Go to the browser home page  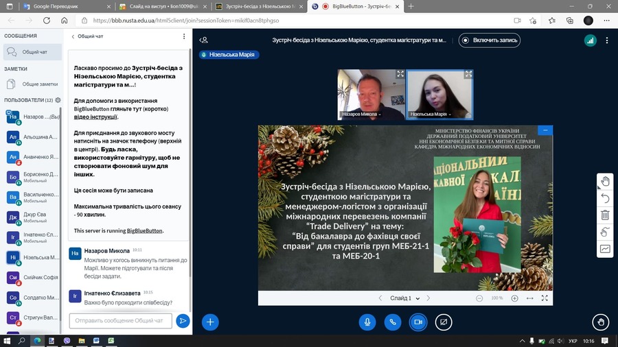pyautogui.click(x=65, y=21)
